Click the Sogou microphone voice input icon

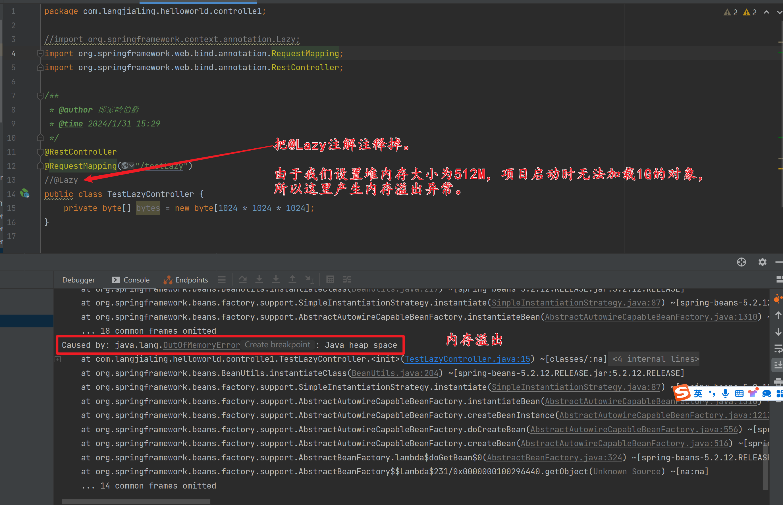pyautogui.click(x=725, y=393)
